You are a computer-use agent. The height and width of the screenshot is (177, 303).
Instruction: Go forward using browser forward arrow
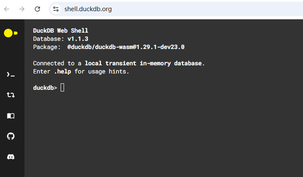[22, 9]
